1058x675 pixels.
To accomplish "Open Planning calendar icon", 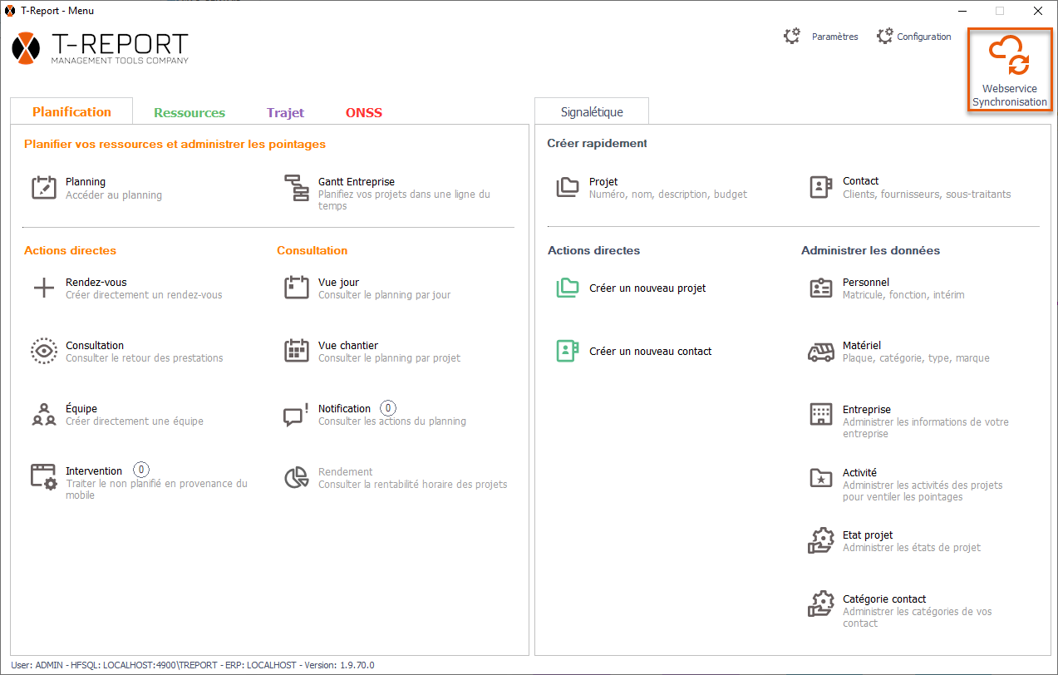I will coord(43,187).
